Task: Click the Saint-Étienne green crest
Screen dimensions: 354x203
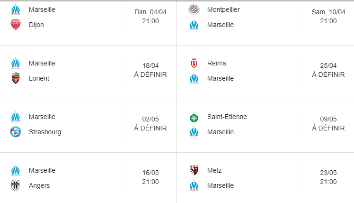Action: [194, 117]
